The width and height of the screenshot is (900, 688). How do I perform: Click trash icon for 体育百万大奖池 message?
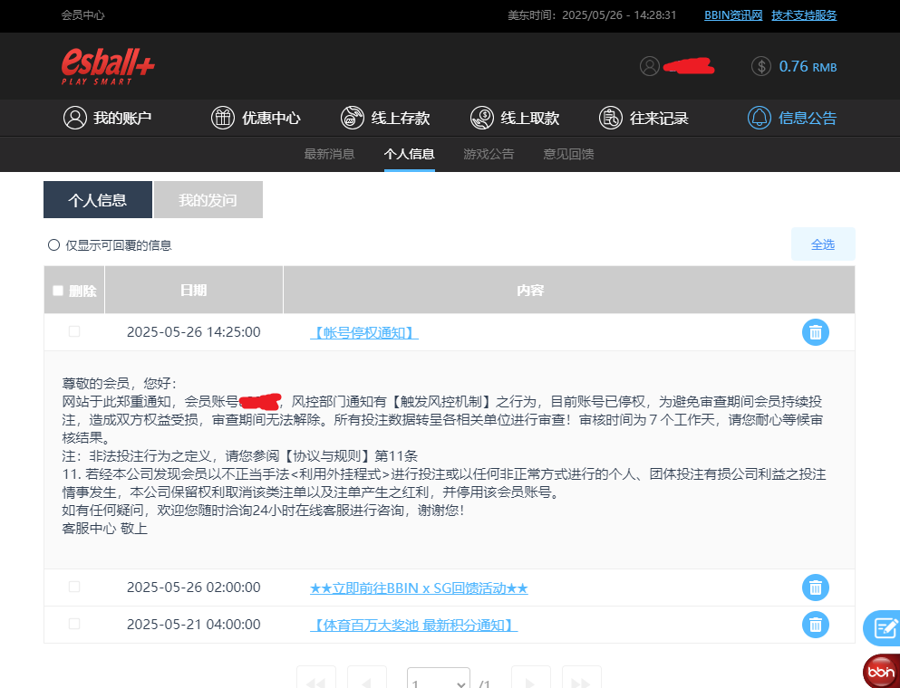click(x=815, y=625)
